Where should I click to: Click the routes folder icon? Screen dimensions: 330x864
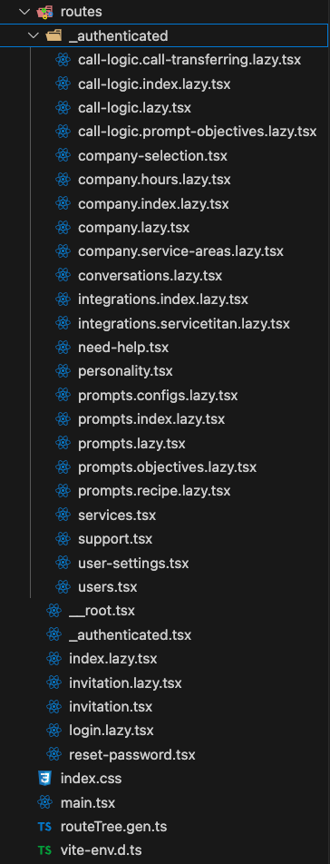45,12
